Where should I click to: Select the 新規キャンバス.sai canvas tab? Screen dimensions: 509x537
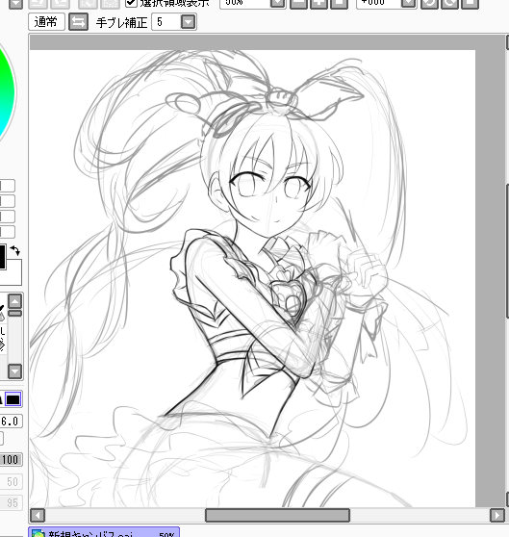[104, 532]
